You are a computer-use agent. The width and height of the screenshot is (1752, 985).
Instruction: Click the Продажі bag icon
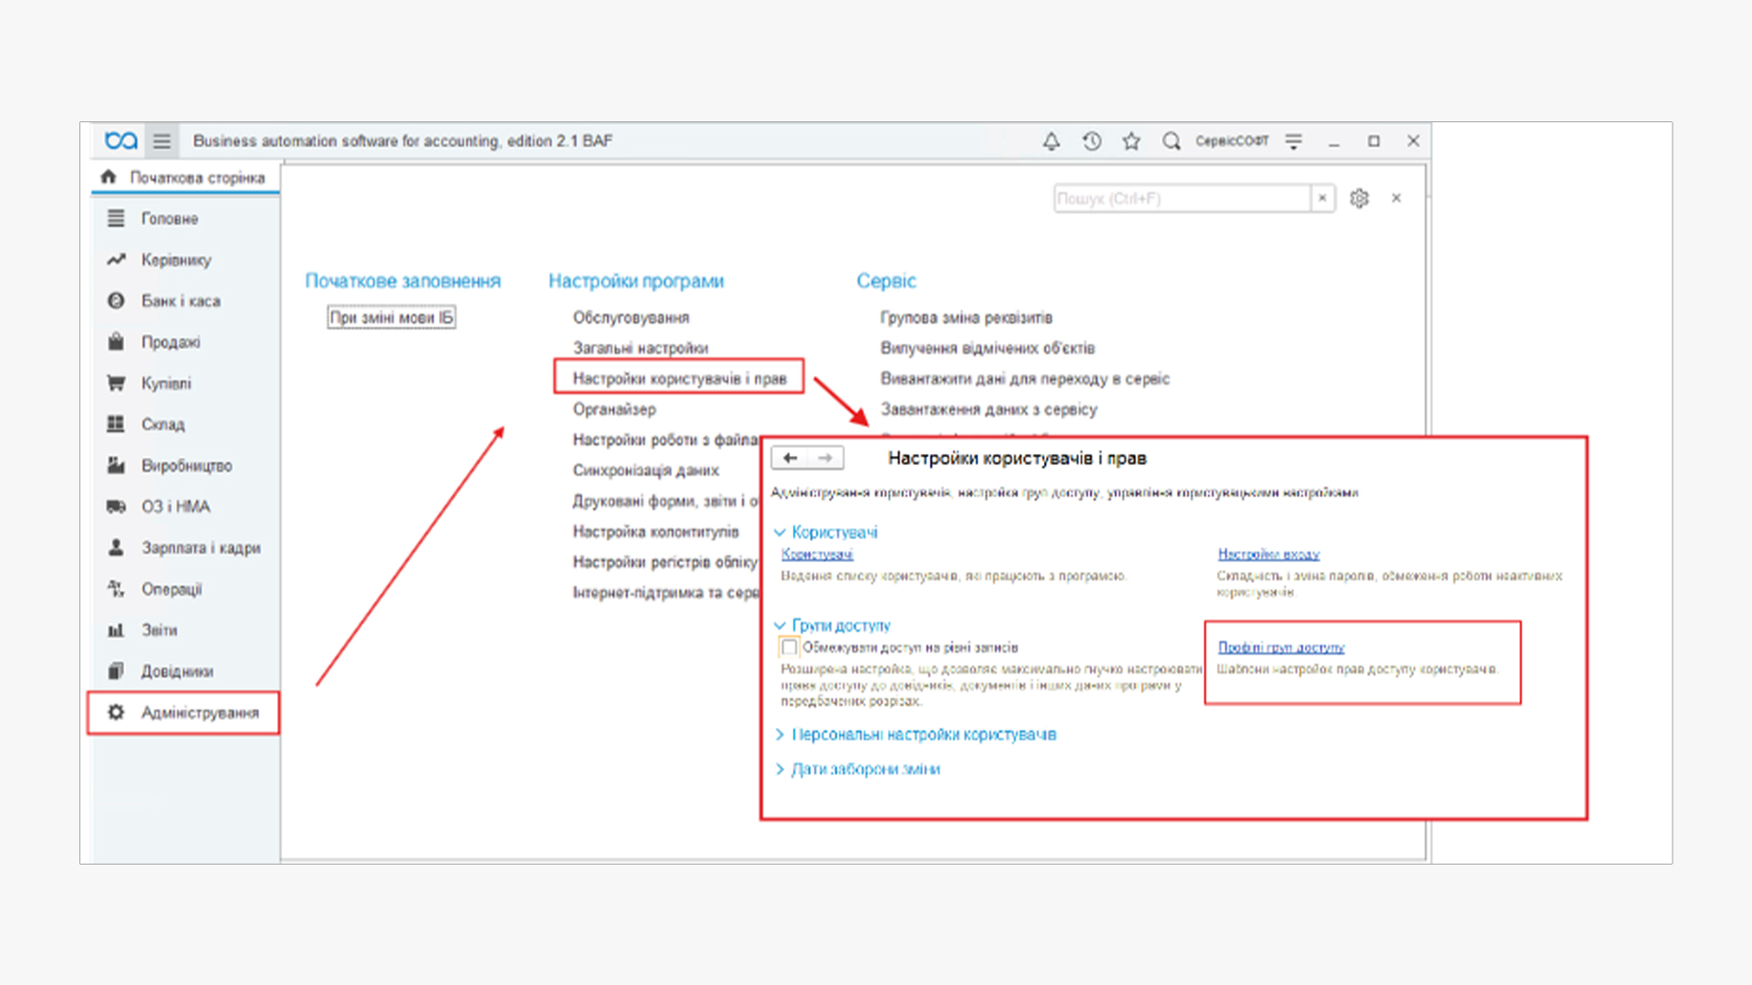tap(116, 342)
